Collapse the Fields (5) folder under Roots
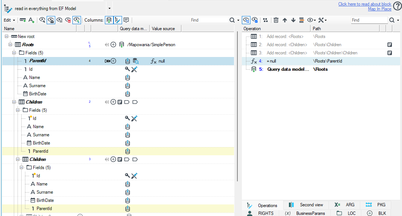 (x=14, y=53)
